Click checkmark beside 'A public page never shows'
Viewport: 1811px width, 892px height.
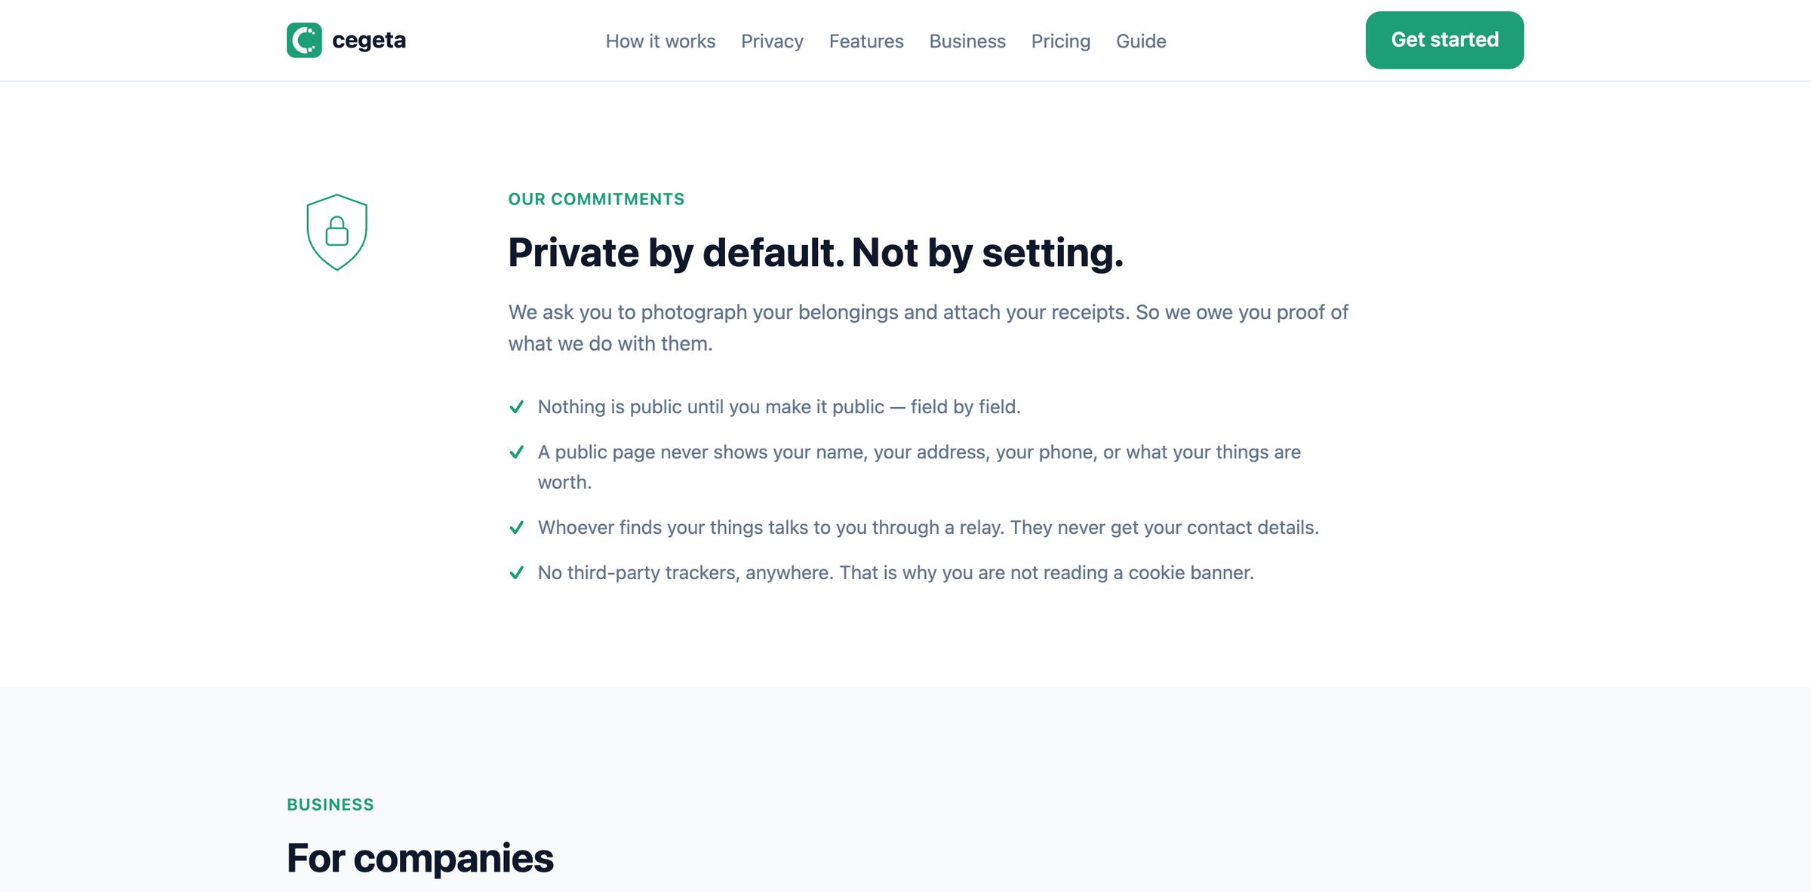pos(517,452)
